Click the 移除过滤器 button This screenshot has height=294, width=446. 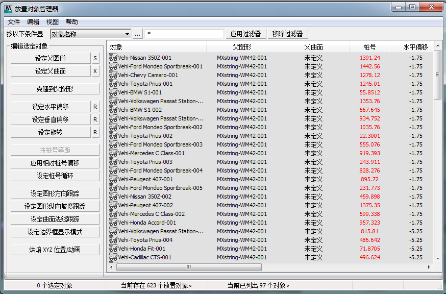click(x=288, y=34)
